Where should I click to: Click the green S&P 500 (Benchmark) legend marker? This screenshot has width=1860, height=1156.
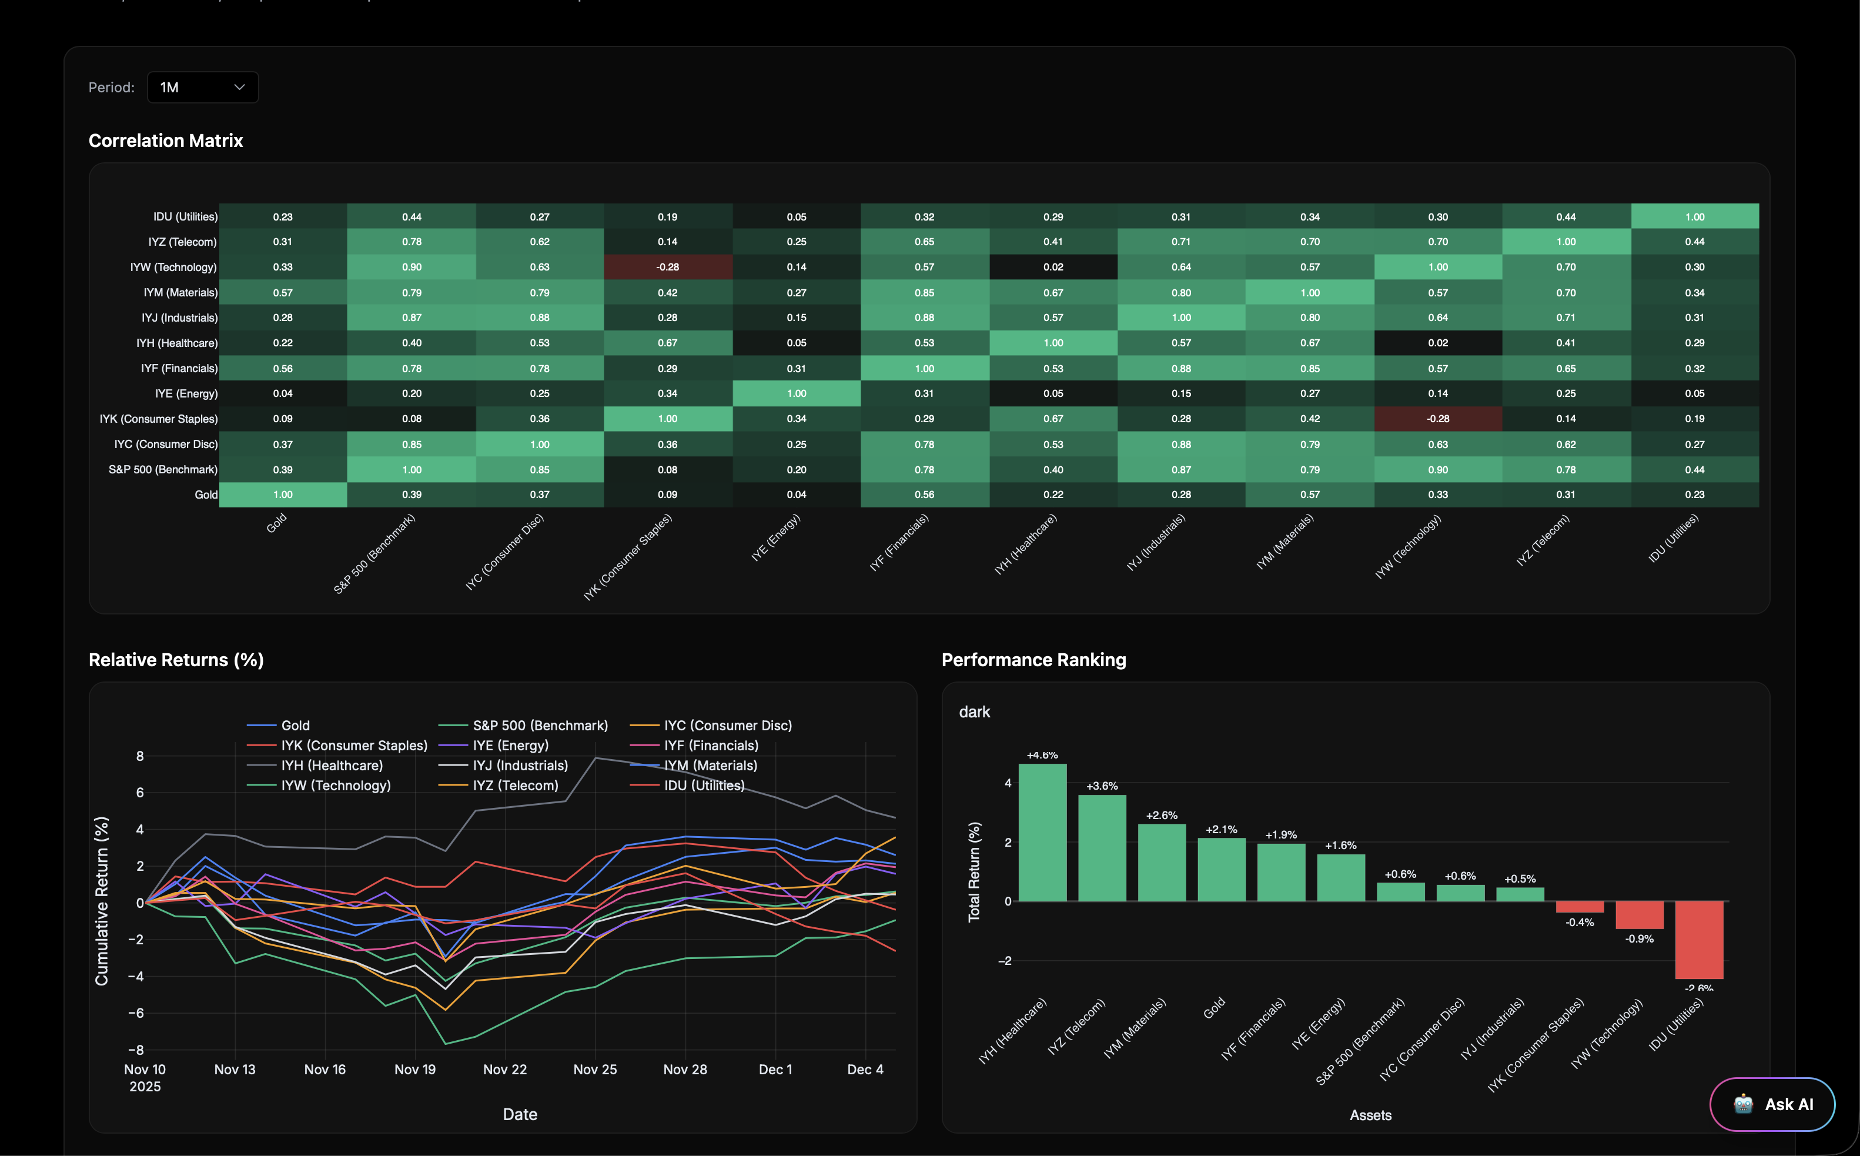pyautogui.click(x=454, y=725)
